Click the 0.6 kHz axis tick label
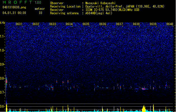 point(2,106)
